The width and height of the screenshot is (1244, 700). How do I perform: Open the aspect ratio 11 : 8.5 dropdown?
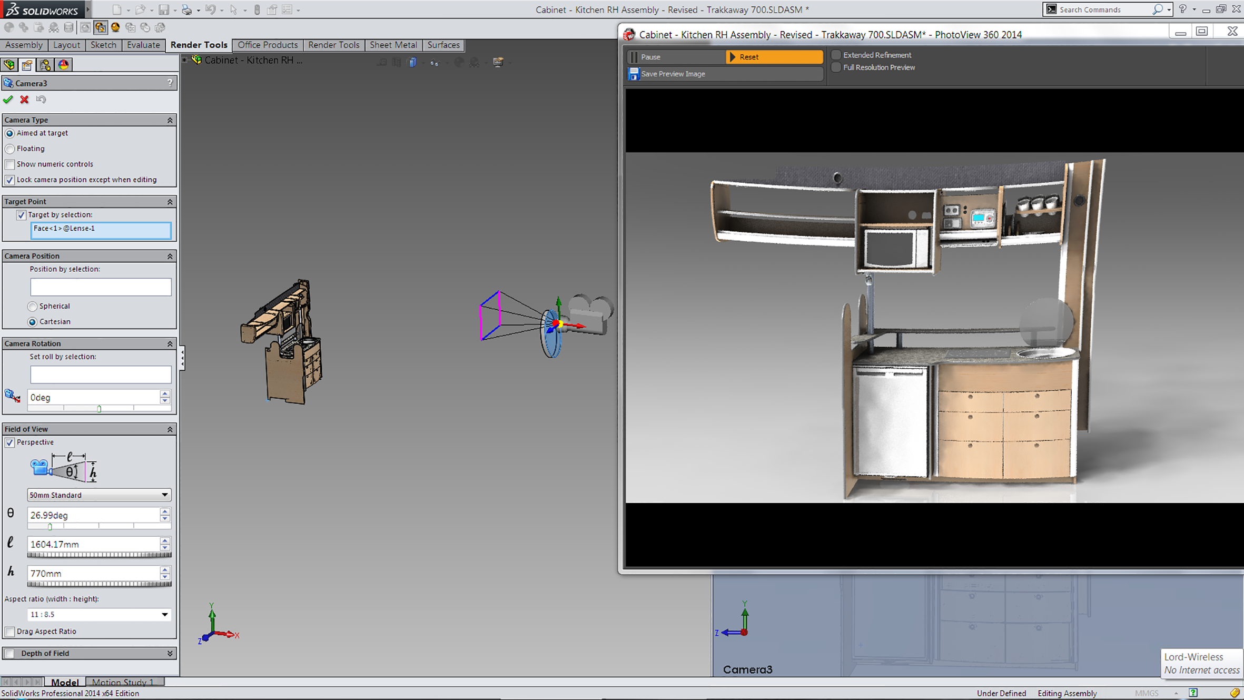click(x=164, y=615)
